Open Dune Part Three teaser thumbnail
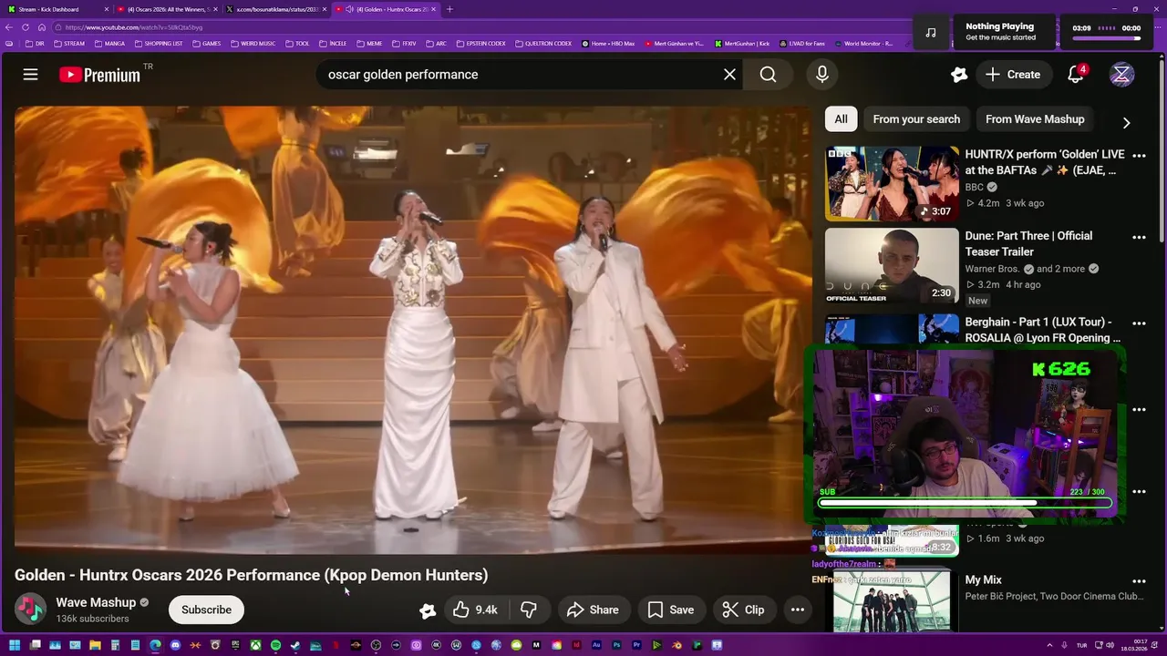Image resolution: width=1167 pixels, height=656 pixels. click(x=892, y=265)
